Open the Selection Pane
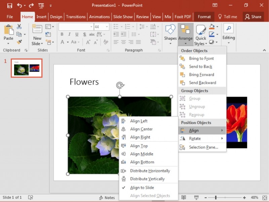The image size is (269, 202). [203, 147]
